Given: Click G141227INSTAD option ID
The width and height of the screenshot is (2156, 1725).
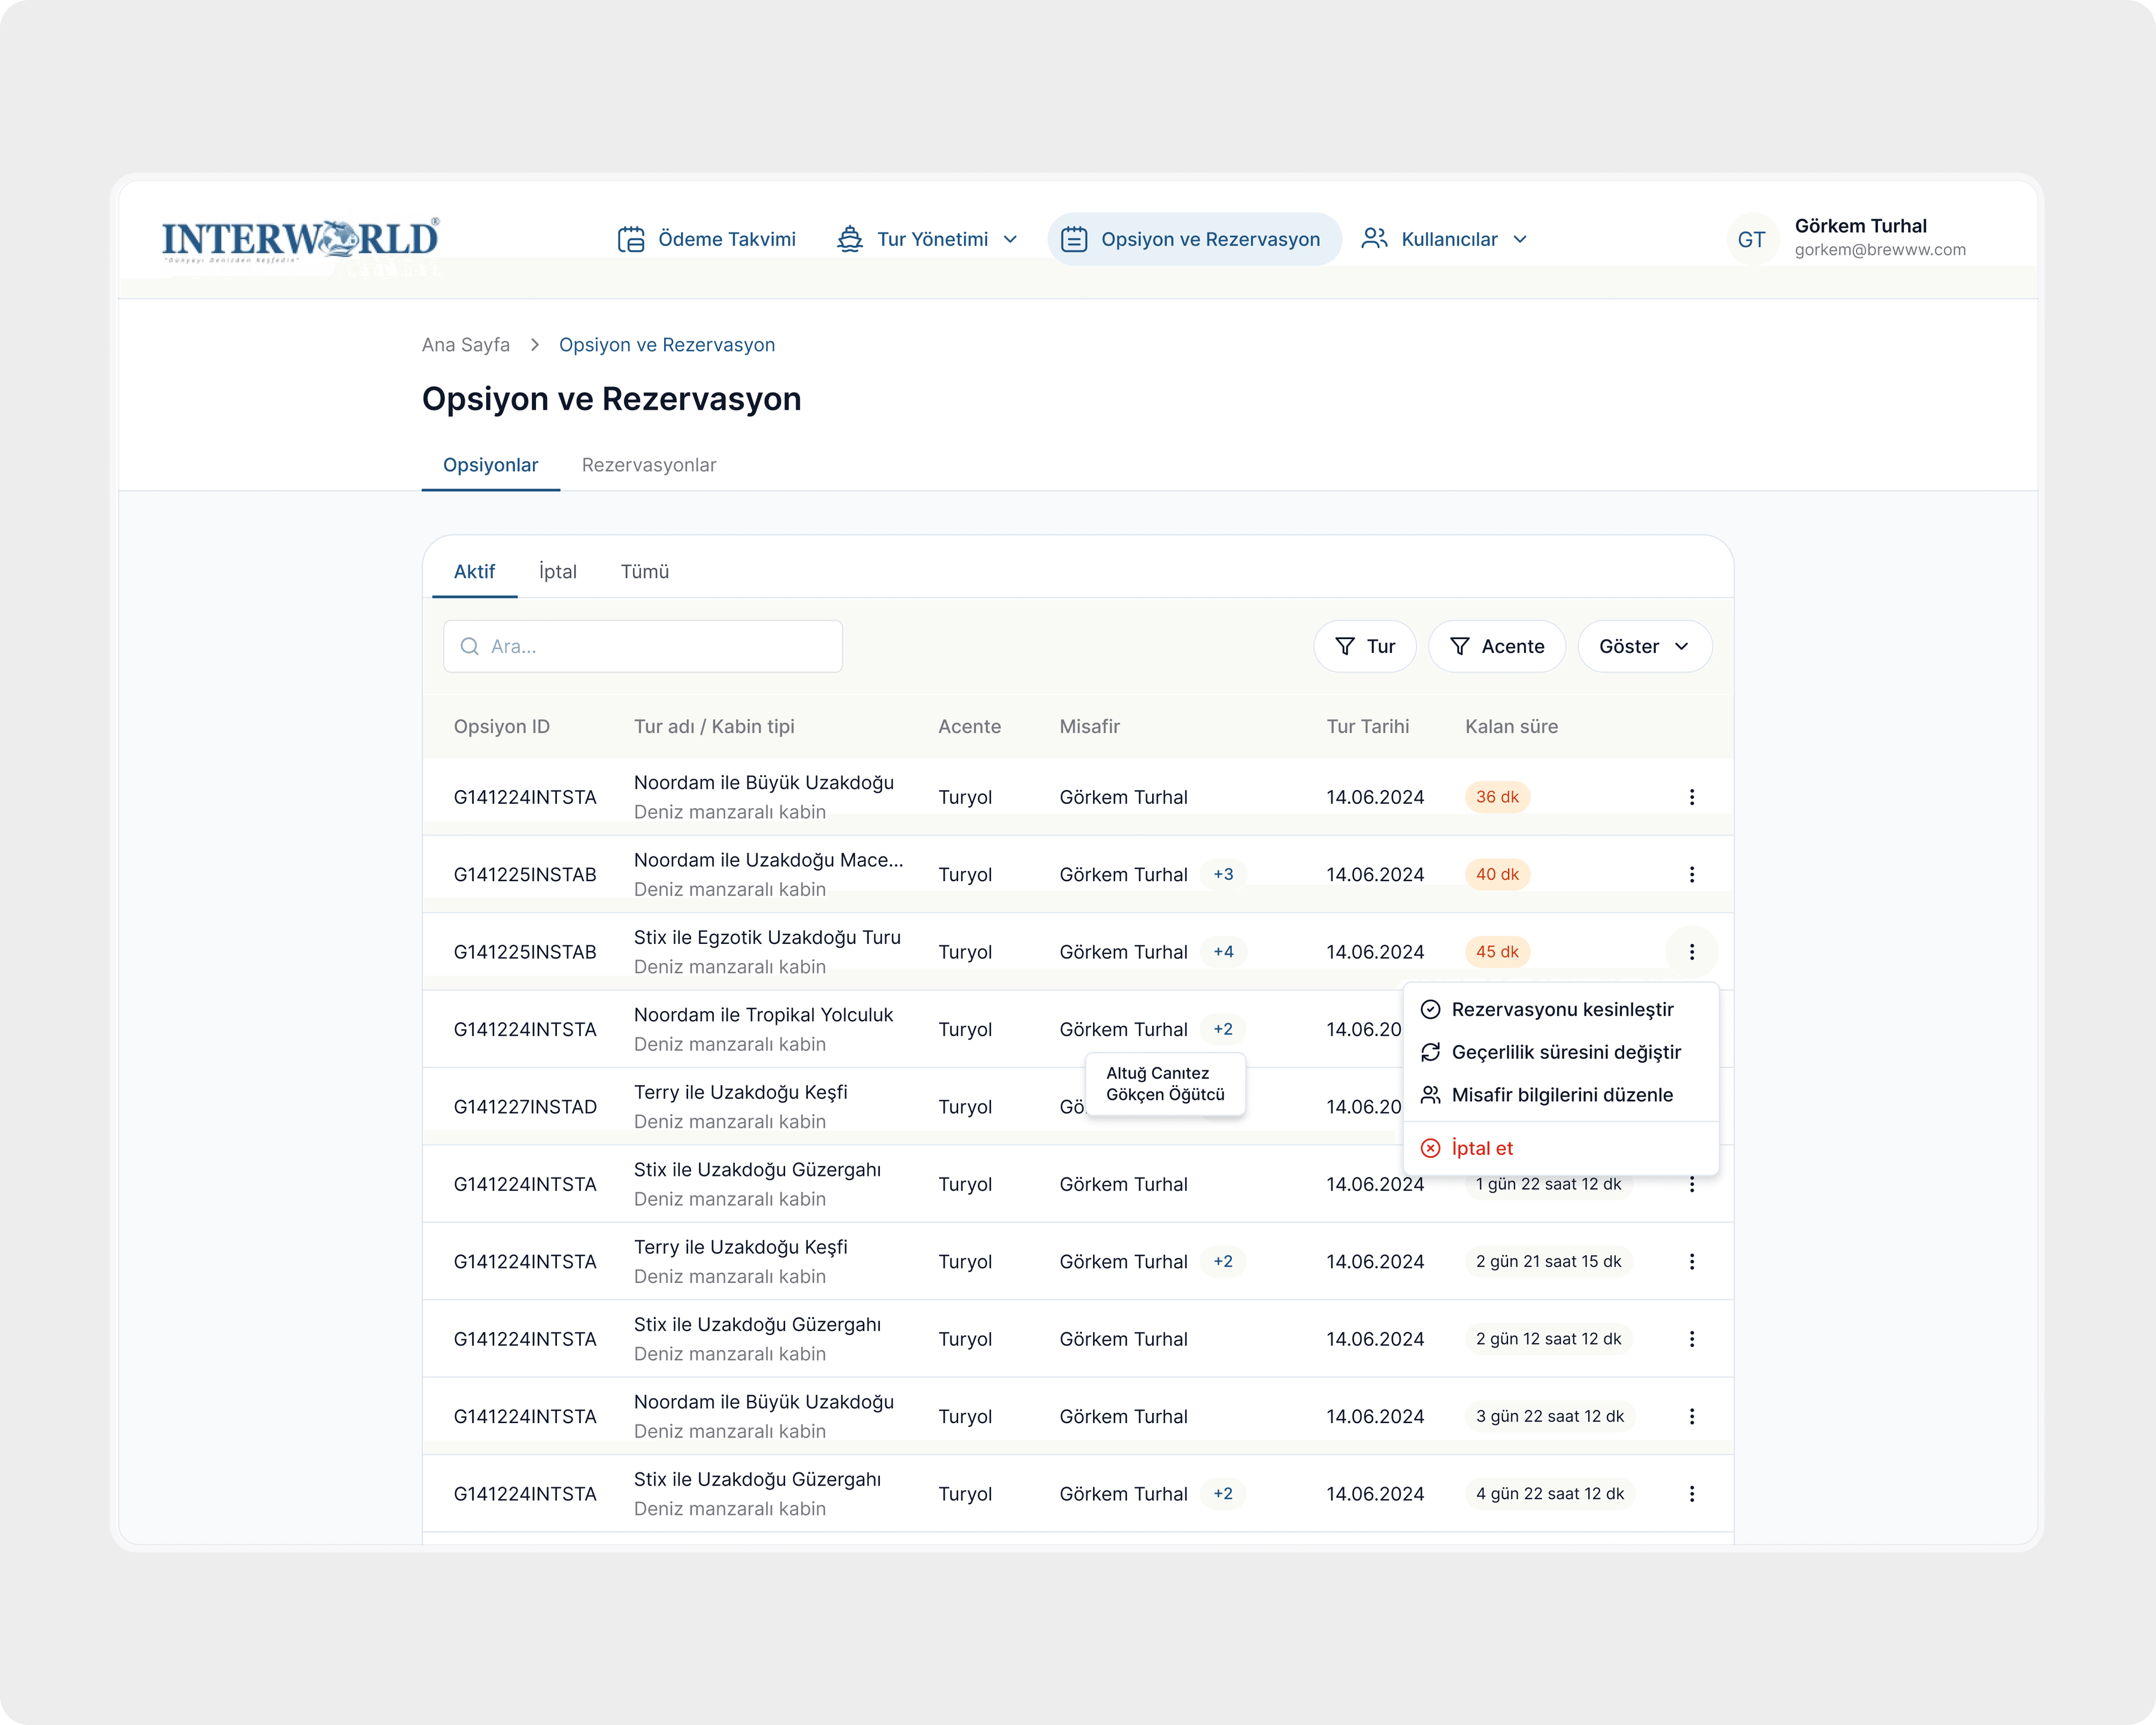Looking at the screenshot, I should 525,1107.
